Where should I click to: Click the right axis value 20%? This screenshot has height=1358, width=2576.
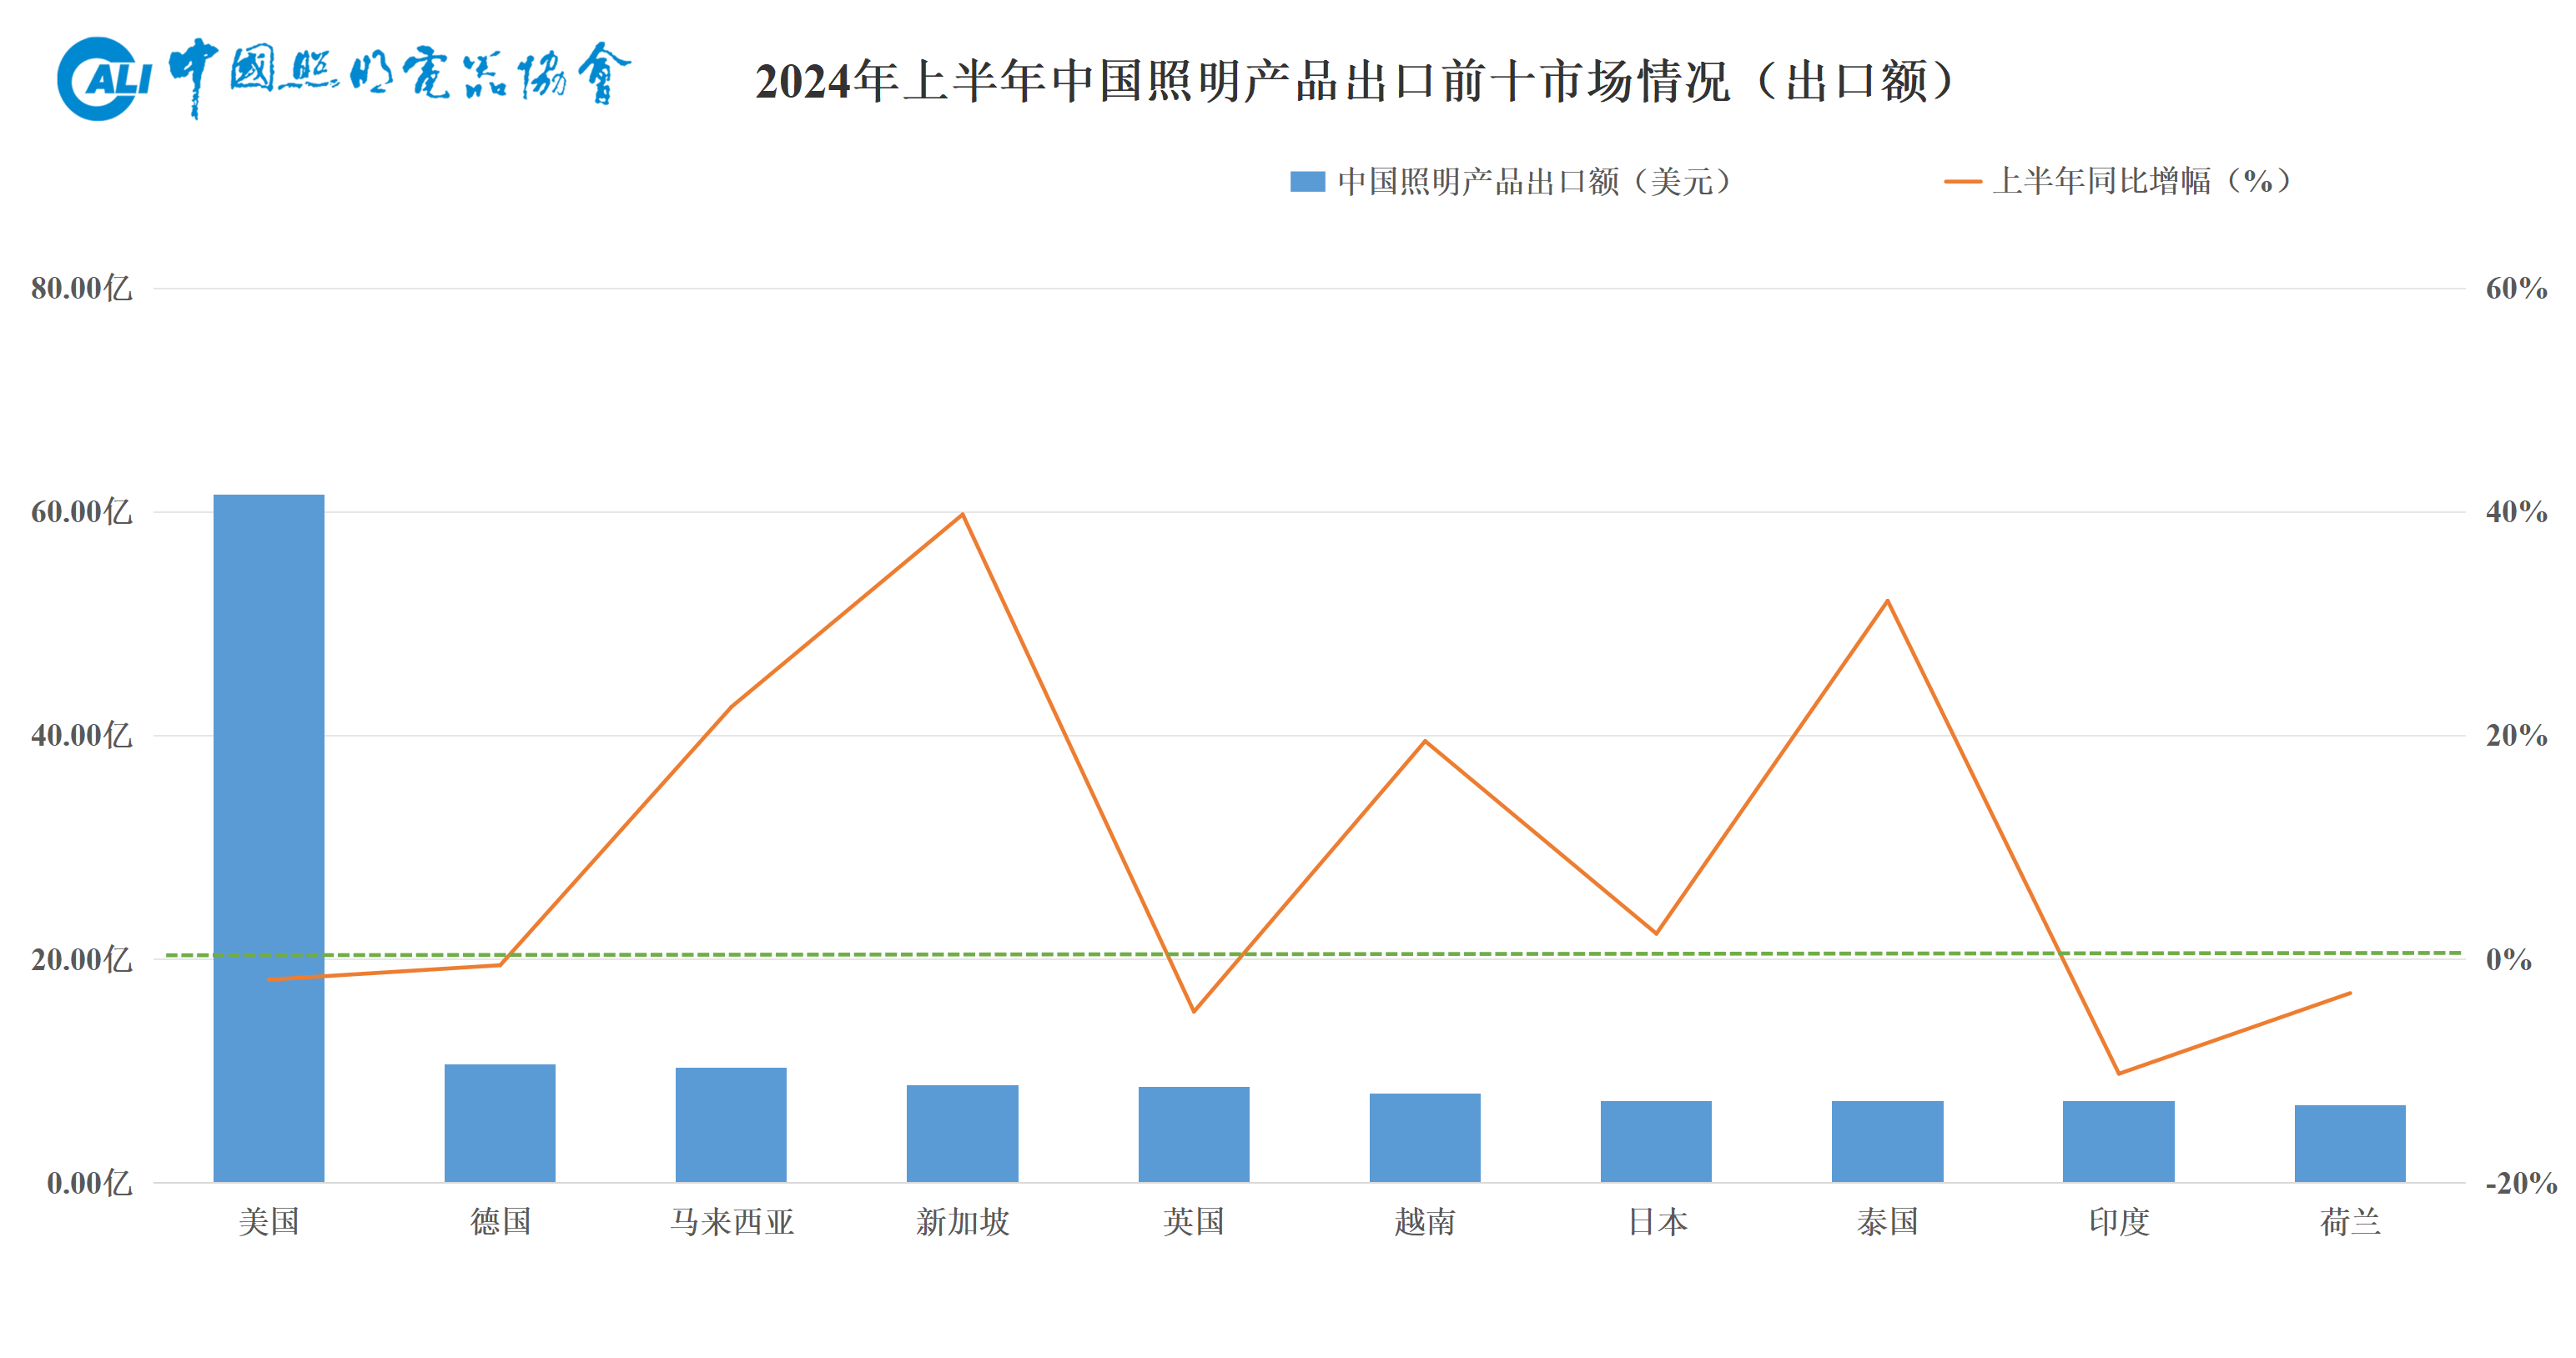pyautogui.click(x=2516, y=736)
